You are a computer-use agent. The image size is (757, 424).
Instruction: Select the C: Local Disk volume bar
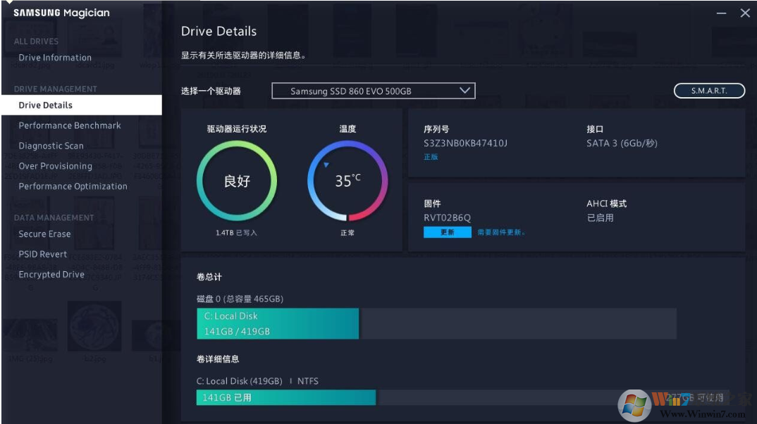pyautogui.click(x=278, y=324)
